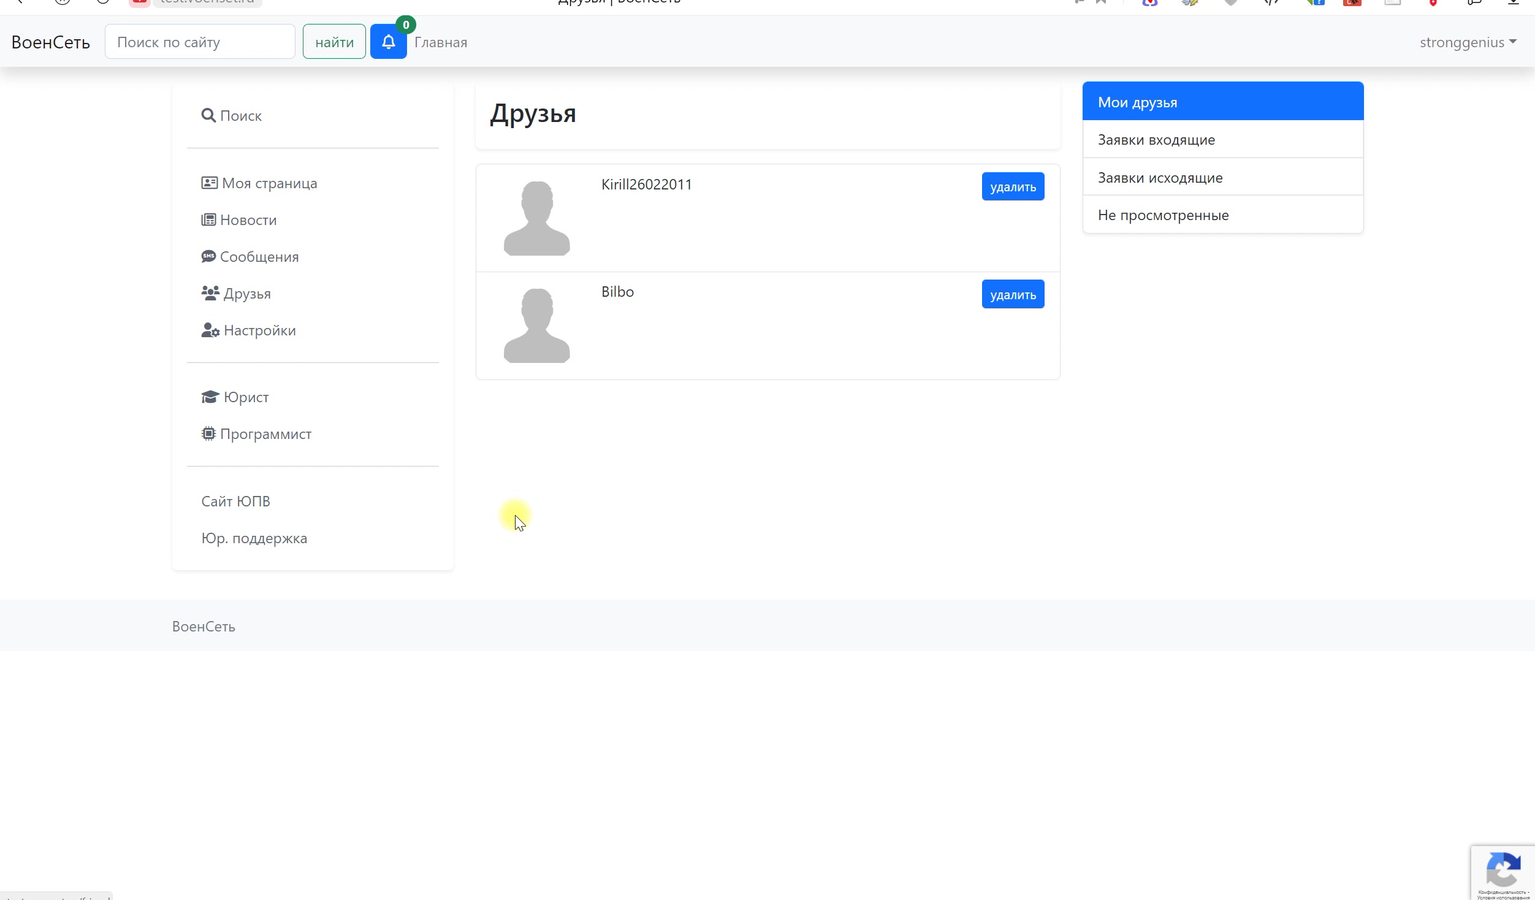The width and height of the screenshot is (1535, 900).
Task: Click the reCAPTCHA badge
Action: (1503, 872)
